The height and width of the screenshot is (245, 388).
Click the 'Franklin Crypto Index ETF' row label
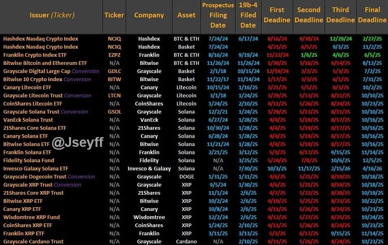[x=35, y=55]
